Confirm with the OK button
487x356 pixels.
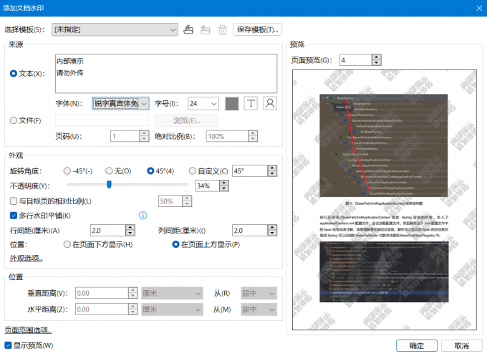(417, 345)
